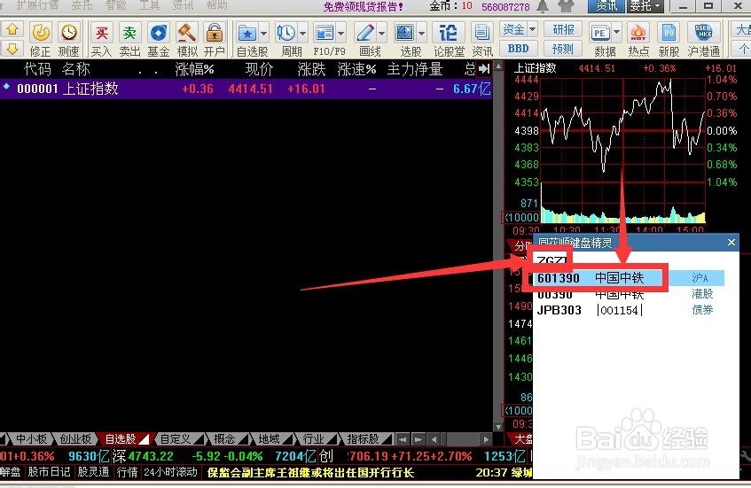Sort by the 主力净量 column header
This screenshot has height=488, width=751.
tap(415, 69)
